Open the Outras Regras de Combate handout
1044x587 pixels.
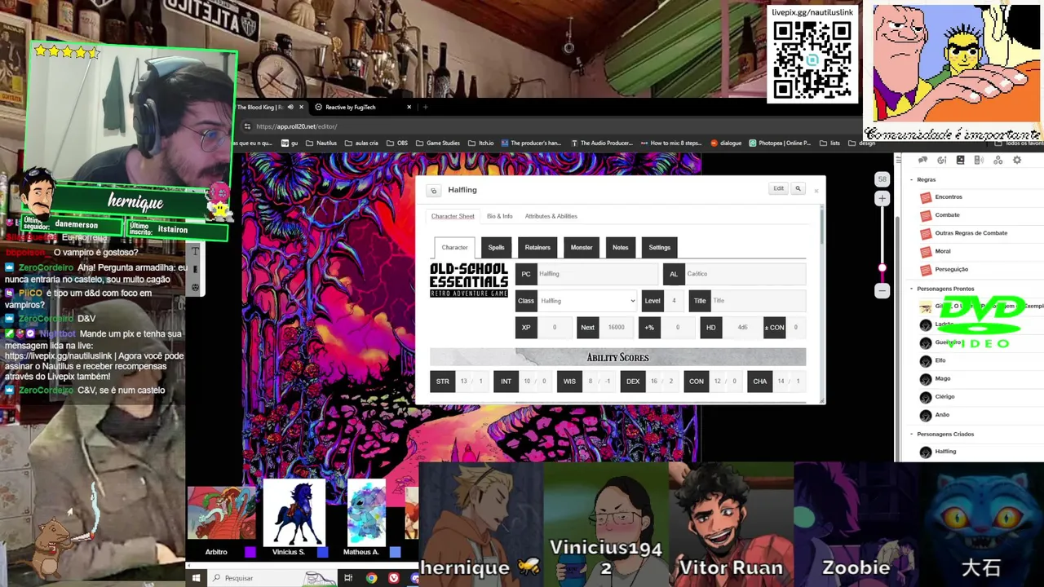click(x=971, y=232)
